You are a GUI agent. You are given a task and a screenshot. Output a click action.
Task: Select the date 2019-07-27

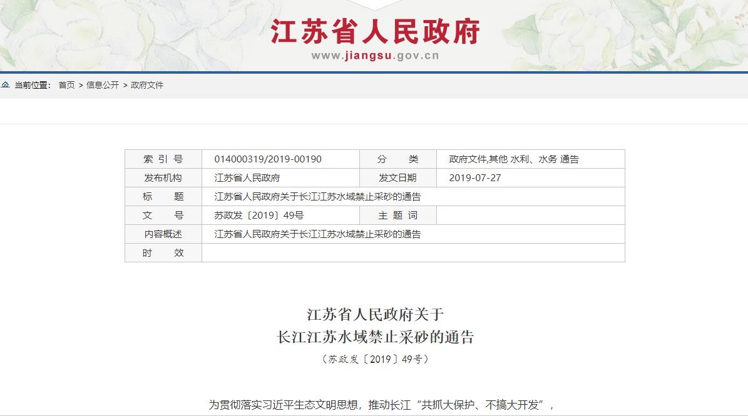[474, 178]
